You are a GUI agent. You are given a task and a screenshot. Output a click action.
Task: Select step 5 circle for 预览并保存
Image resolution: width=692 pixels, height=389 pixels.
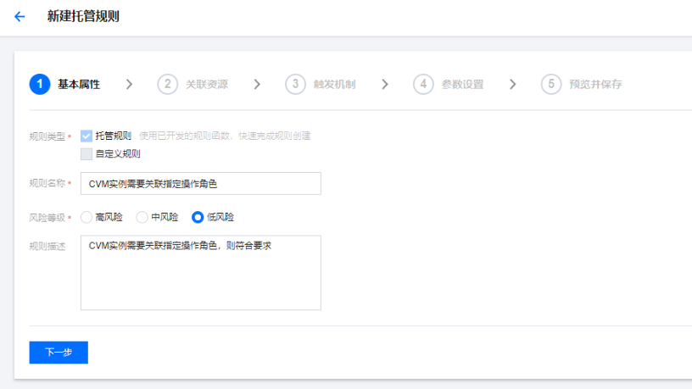551,84
